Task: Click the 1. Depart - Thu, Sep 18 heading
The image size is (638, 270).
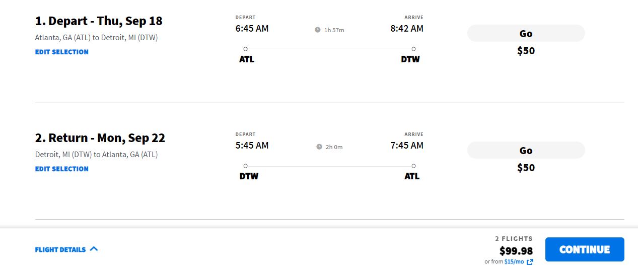Action: (x=99, y=21)
